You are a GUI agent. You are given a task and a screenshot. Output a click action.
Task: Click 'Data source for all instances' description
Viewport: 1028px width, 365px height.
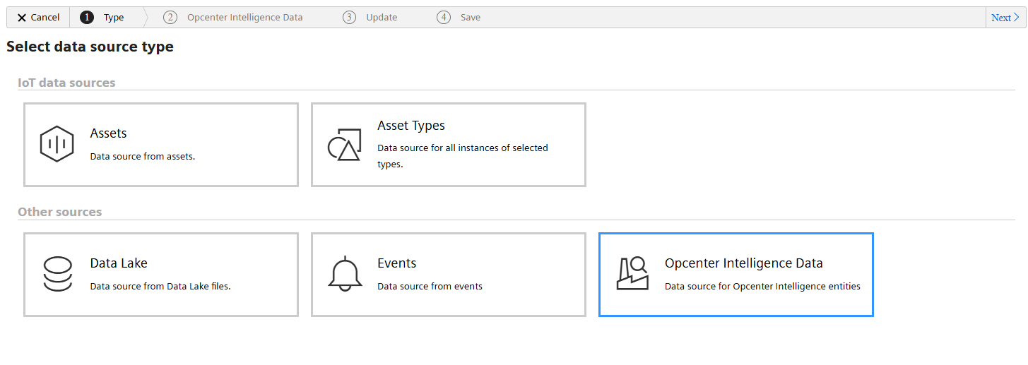(463, 156)
